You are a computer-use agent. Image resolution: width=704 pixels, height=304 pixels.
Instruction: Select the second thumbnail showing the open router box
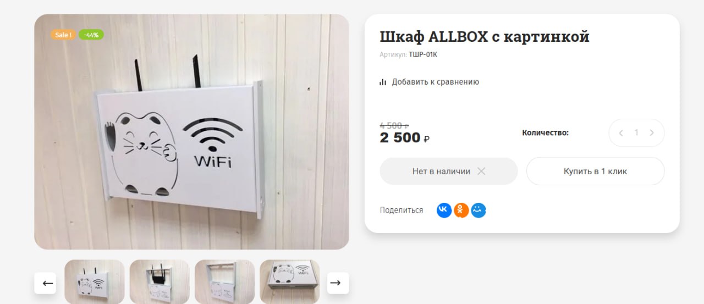[x=159, y=281]
